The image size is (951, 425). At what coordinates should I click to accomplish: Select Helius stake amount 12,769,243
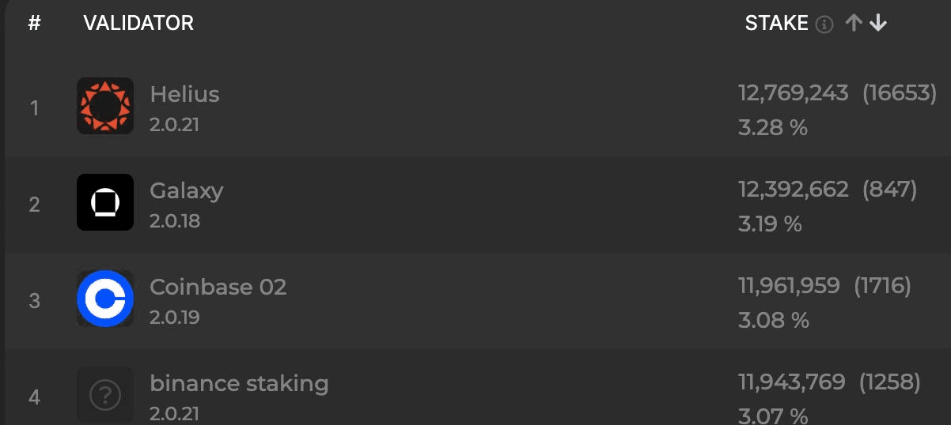[x=794, y=93]
